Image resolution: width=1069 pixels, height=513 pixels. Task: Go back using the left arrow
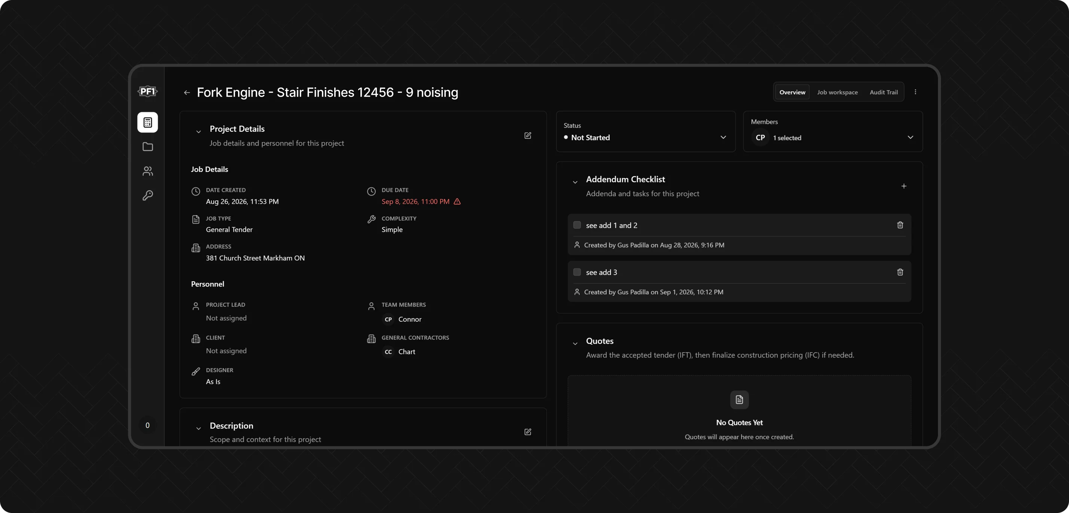pos(187,92)
